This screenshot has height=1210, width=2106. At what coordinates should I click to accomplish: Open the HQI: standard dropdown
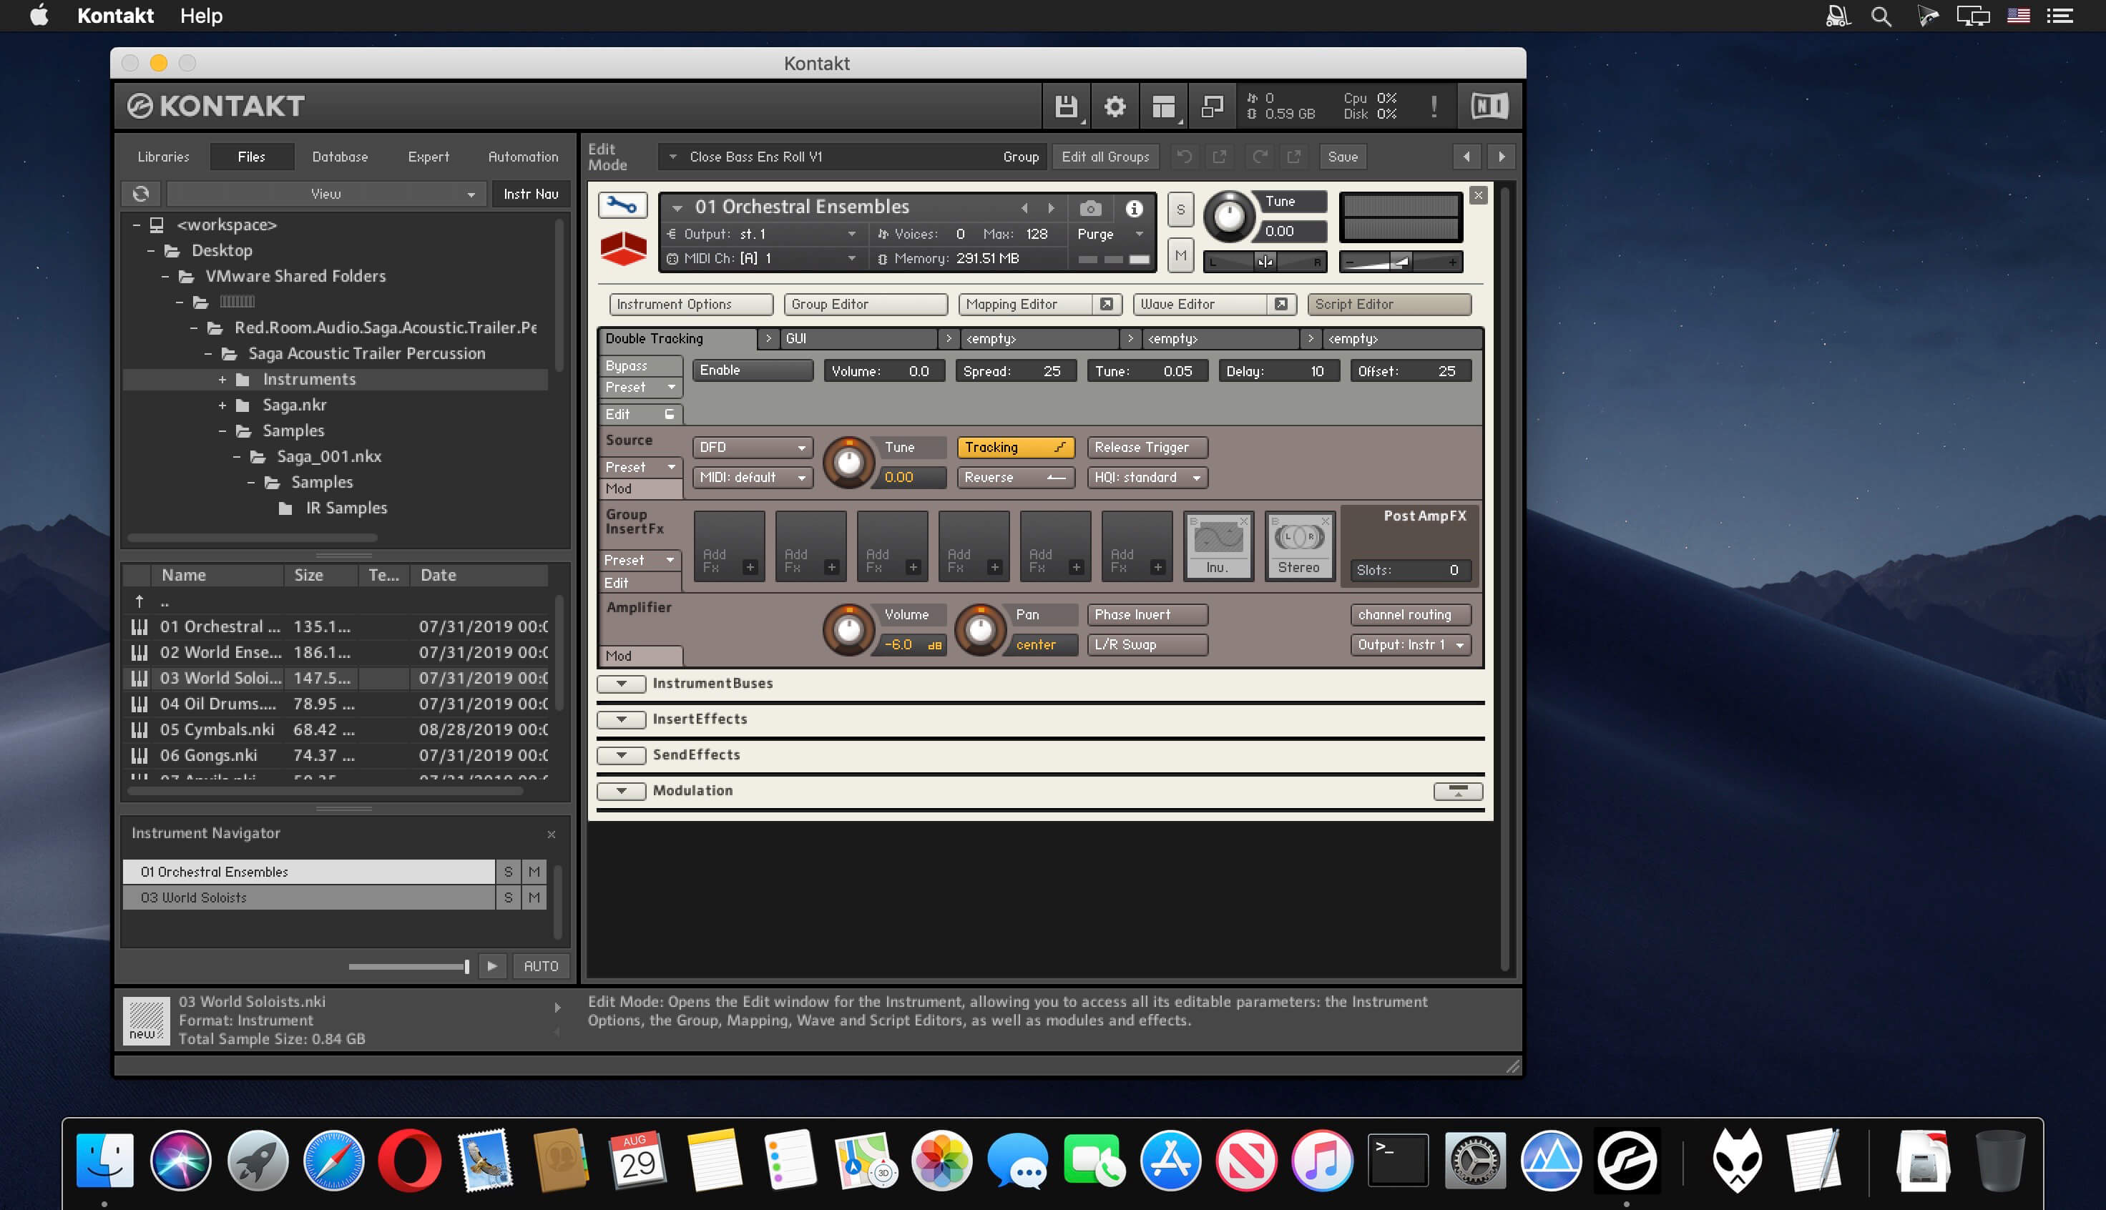pos(1147,477)
